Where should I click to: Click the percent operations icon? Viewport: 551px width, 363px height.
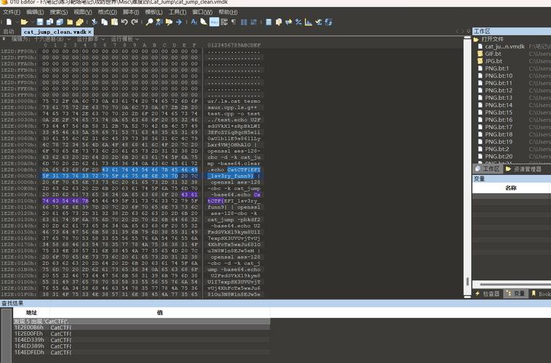coord(298,22)
